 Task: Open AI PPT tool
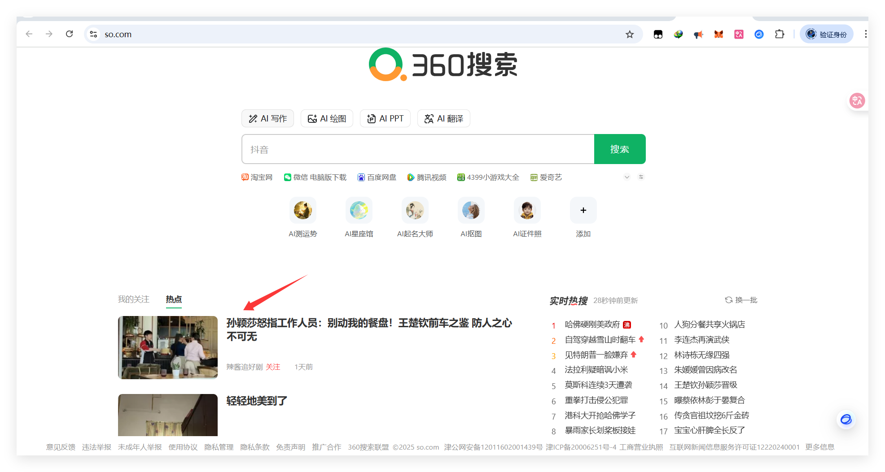click(385, 118)
